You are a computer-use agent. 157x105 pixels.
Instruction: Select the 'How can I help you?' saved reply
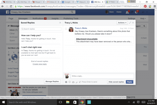[40, 38]
